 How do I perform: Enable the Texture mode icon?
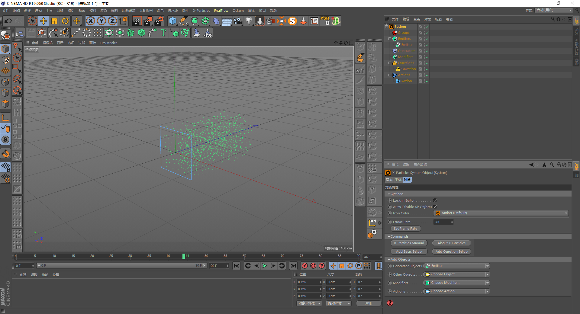pos(6,60)
